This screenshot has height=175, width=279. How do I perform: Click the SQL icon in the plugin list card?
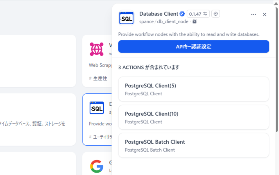point(97,108)
